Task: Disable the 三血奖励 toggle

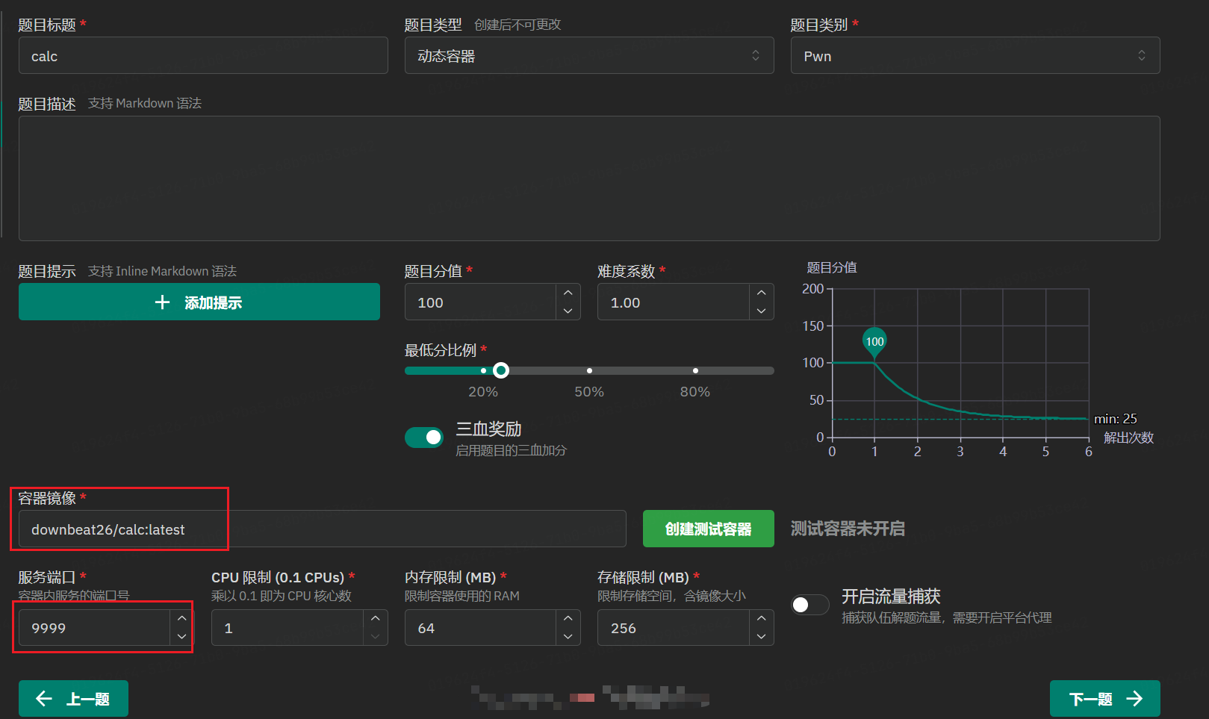Action: [424, 438]
